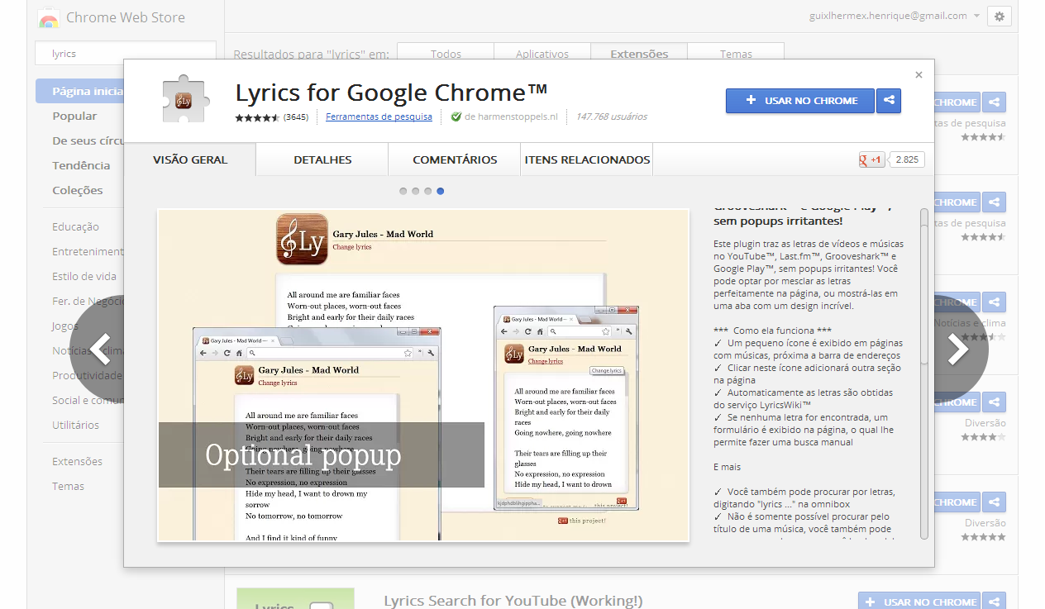Click the lyrics search input field
Viewport: 1045px width, 609px height.
(126, 54)
